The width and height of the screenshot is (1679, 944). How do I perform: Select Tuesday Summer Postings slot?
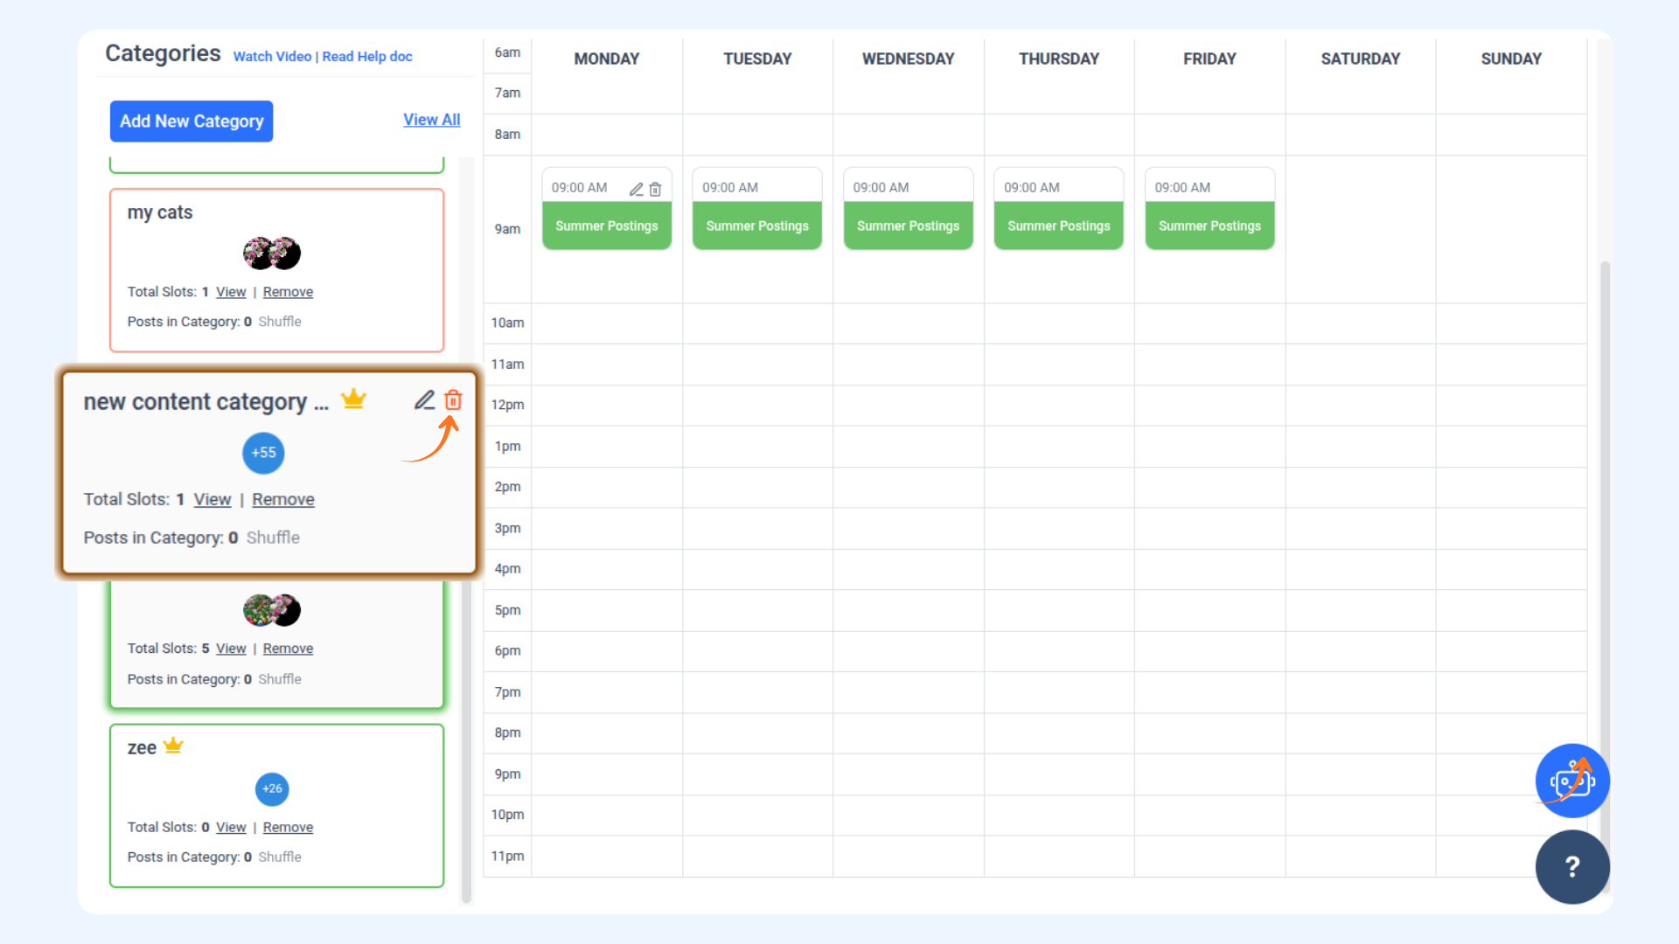pyautogui.click(x=757, y=226)
